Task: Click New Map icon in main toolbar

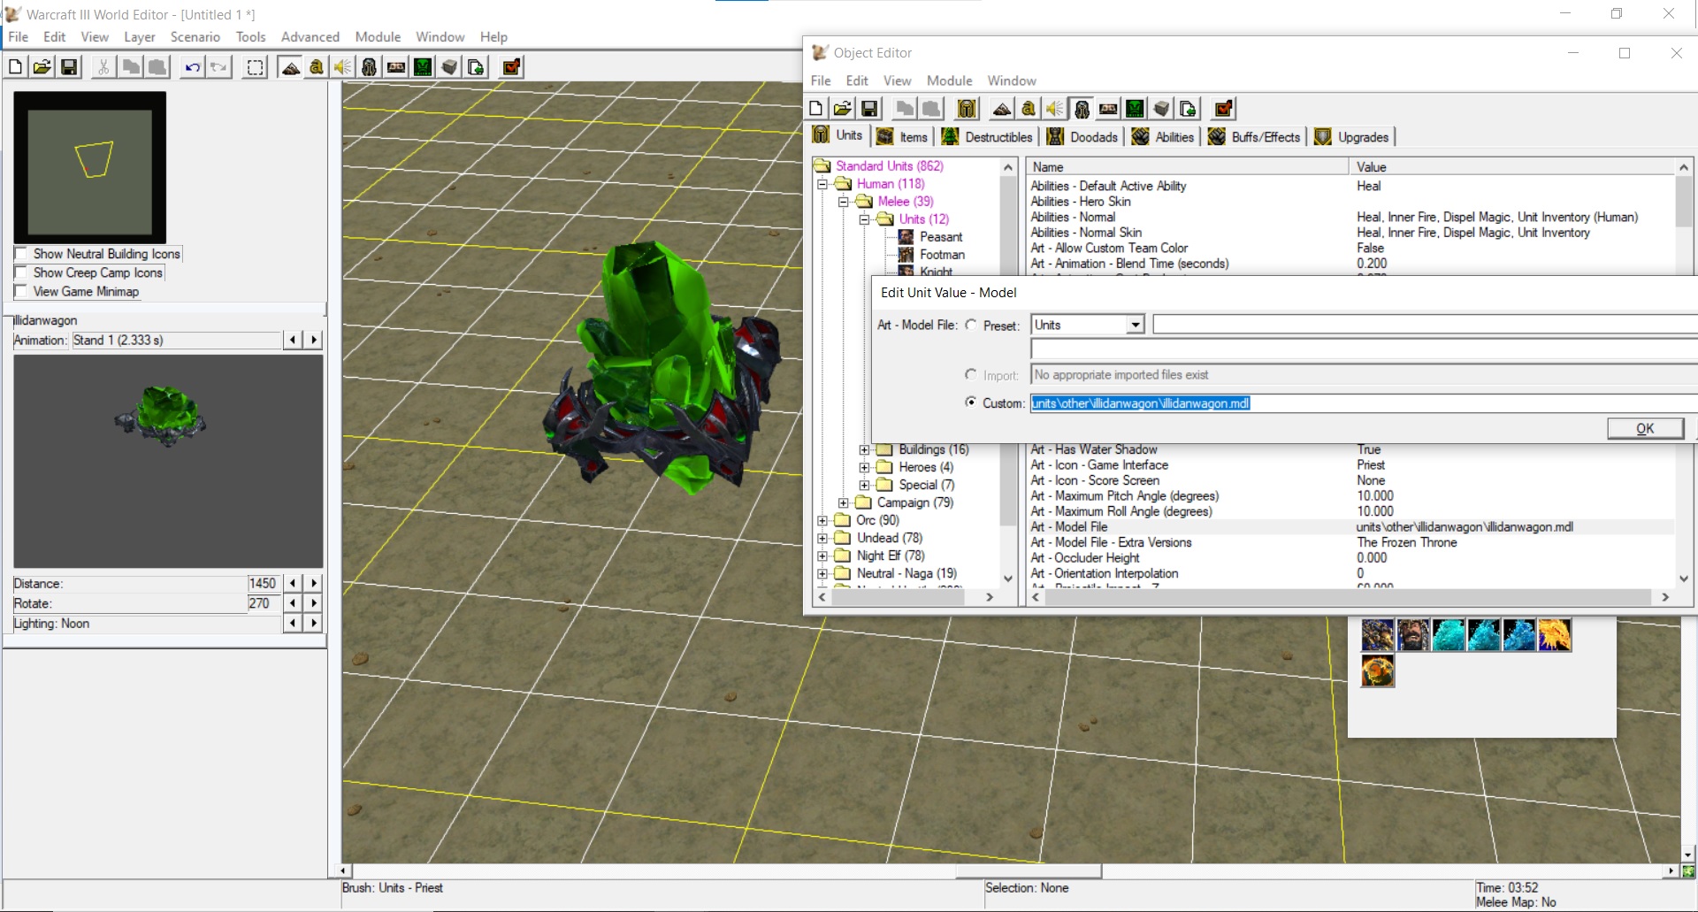Action: [x=15, y=67]
